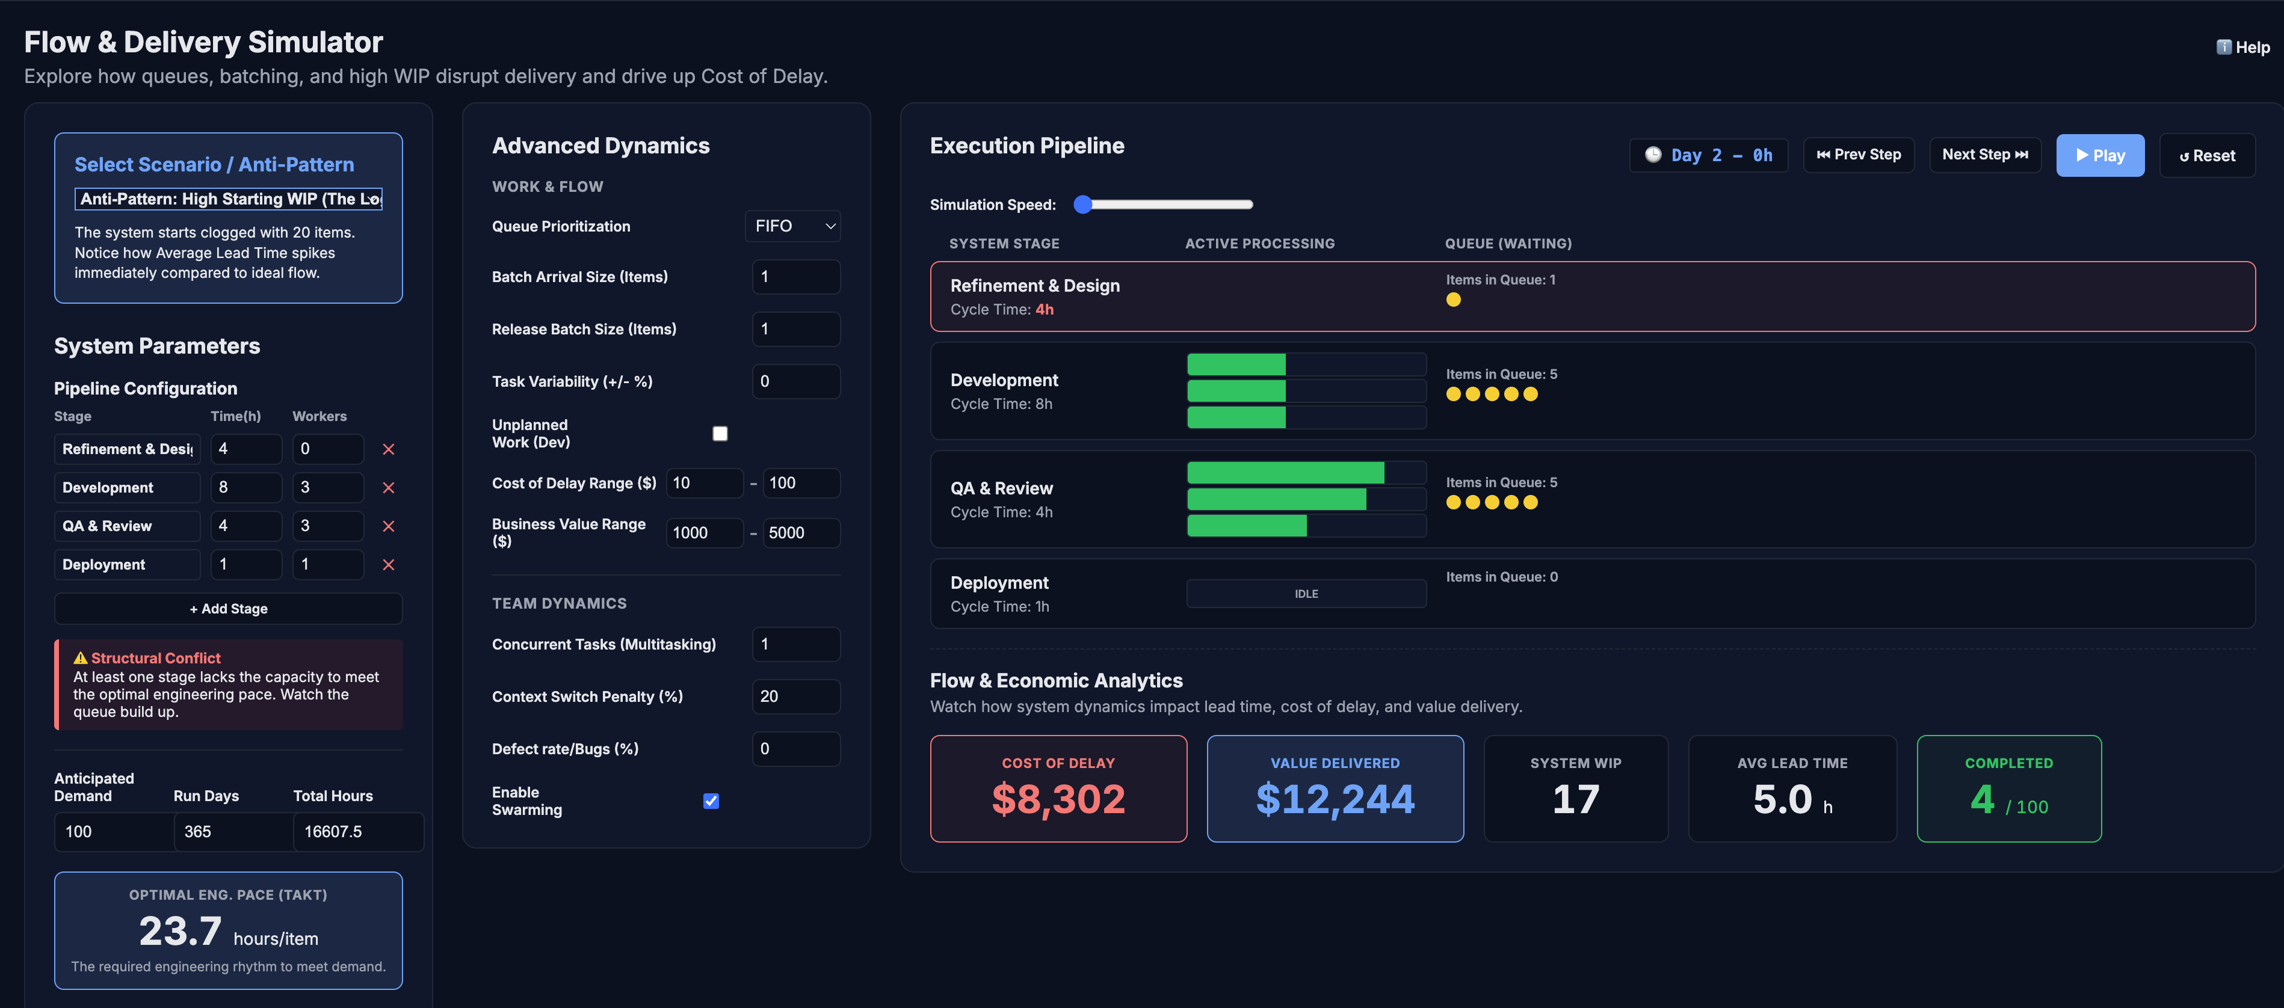Edit the Refinement & Design Workers count
Viewport: 2284px width, 1008px height.
(328, 449)
